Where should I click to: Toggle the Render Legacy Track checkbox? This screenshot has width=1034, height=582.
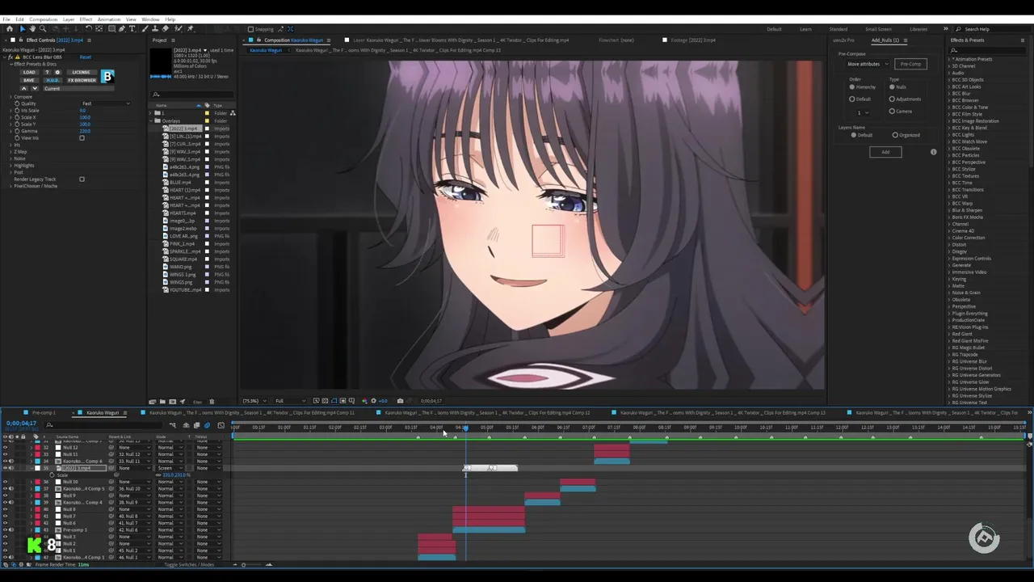click(82, 179)
